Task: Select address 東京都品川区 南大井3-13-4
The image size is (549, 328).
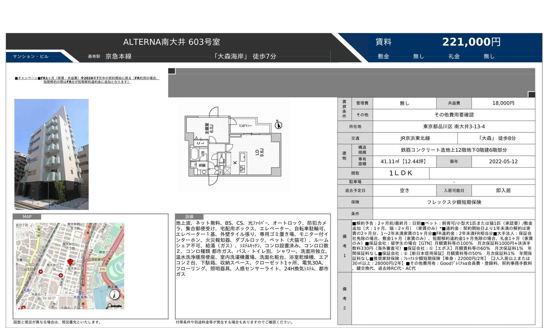Action: pyautogui.click(x=454, y=127)
